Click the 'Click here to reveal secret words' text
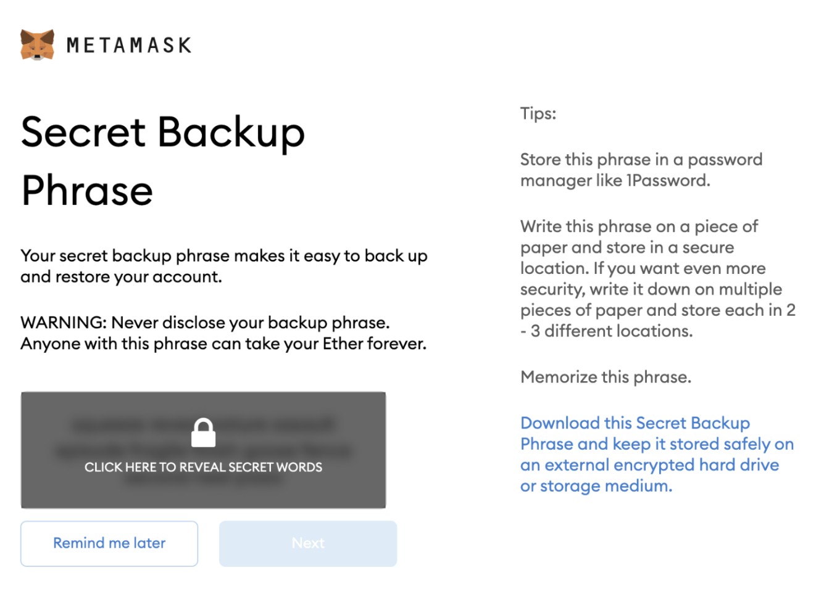The width and height of the screenshot is (816, 607). (x=203, y=467)
